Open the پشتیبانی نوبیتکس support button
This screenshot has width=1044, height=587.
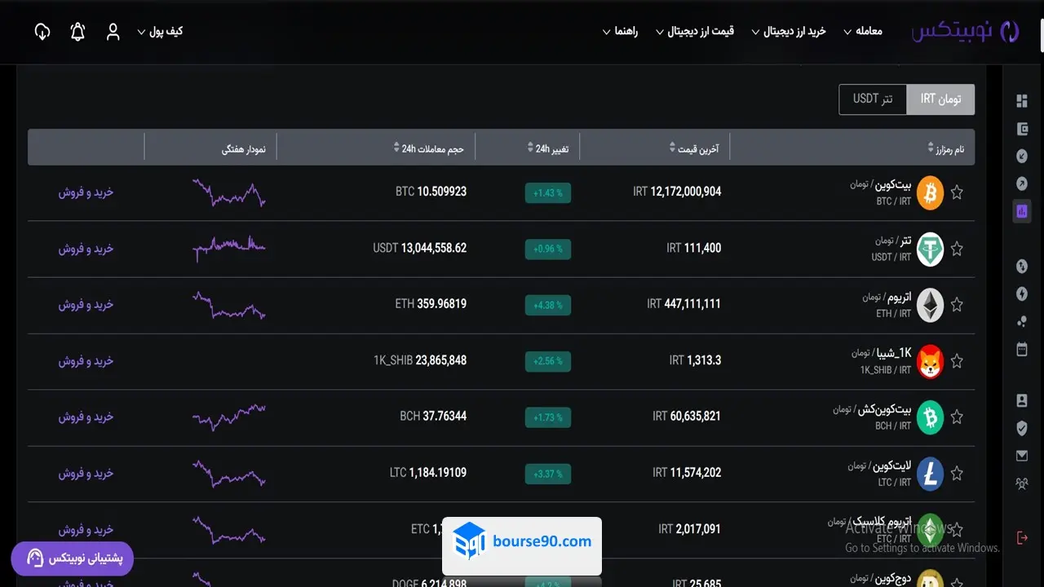click(72, 558)
